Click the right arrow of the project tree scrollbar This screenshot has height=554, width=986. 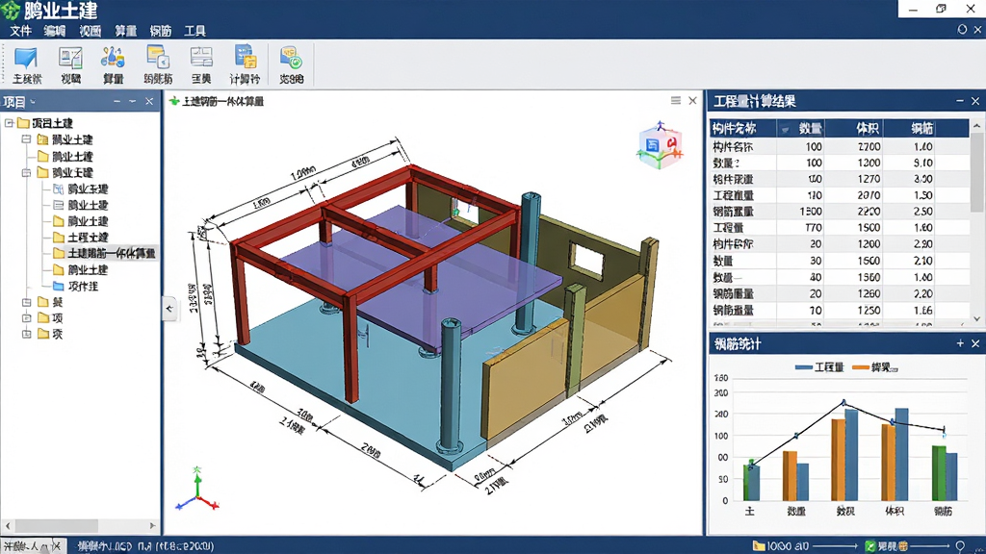click(x=152, y=525)
